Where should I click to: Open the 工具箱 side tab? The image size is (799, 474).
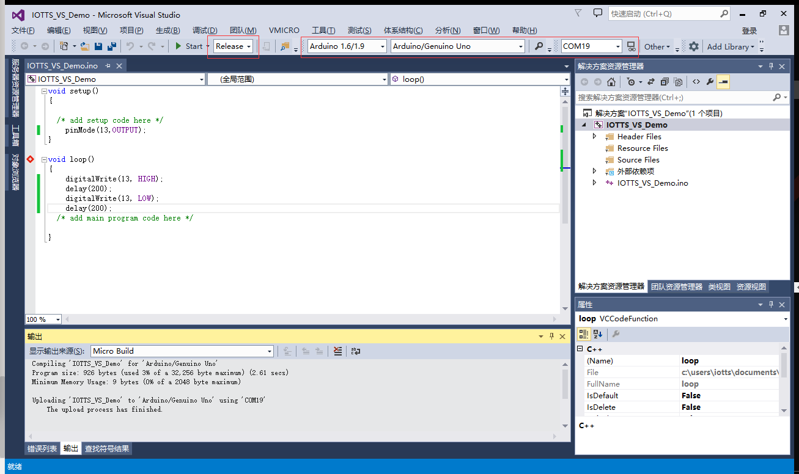[16, 136]
